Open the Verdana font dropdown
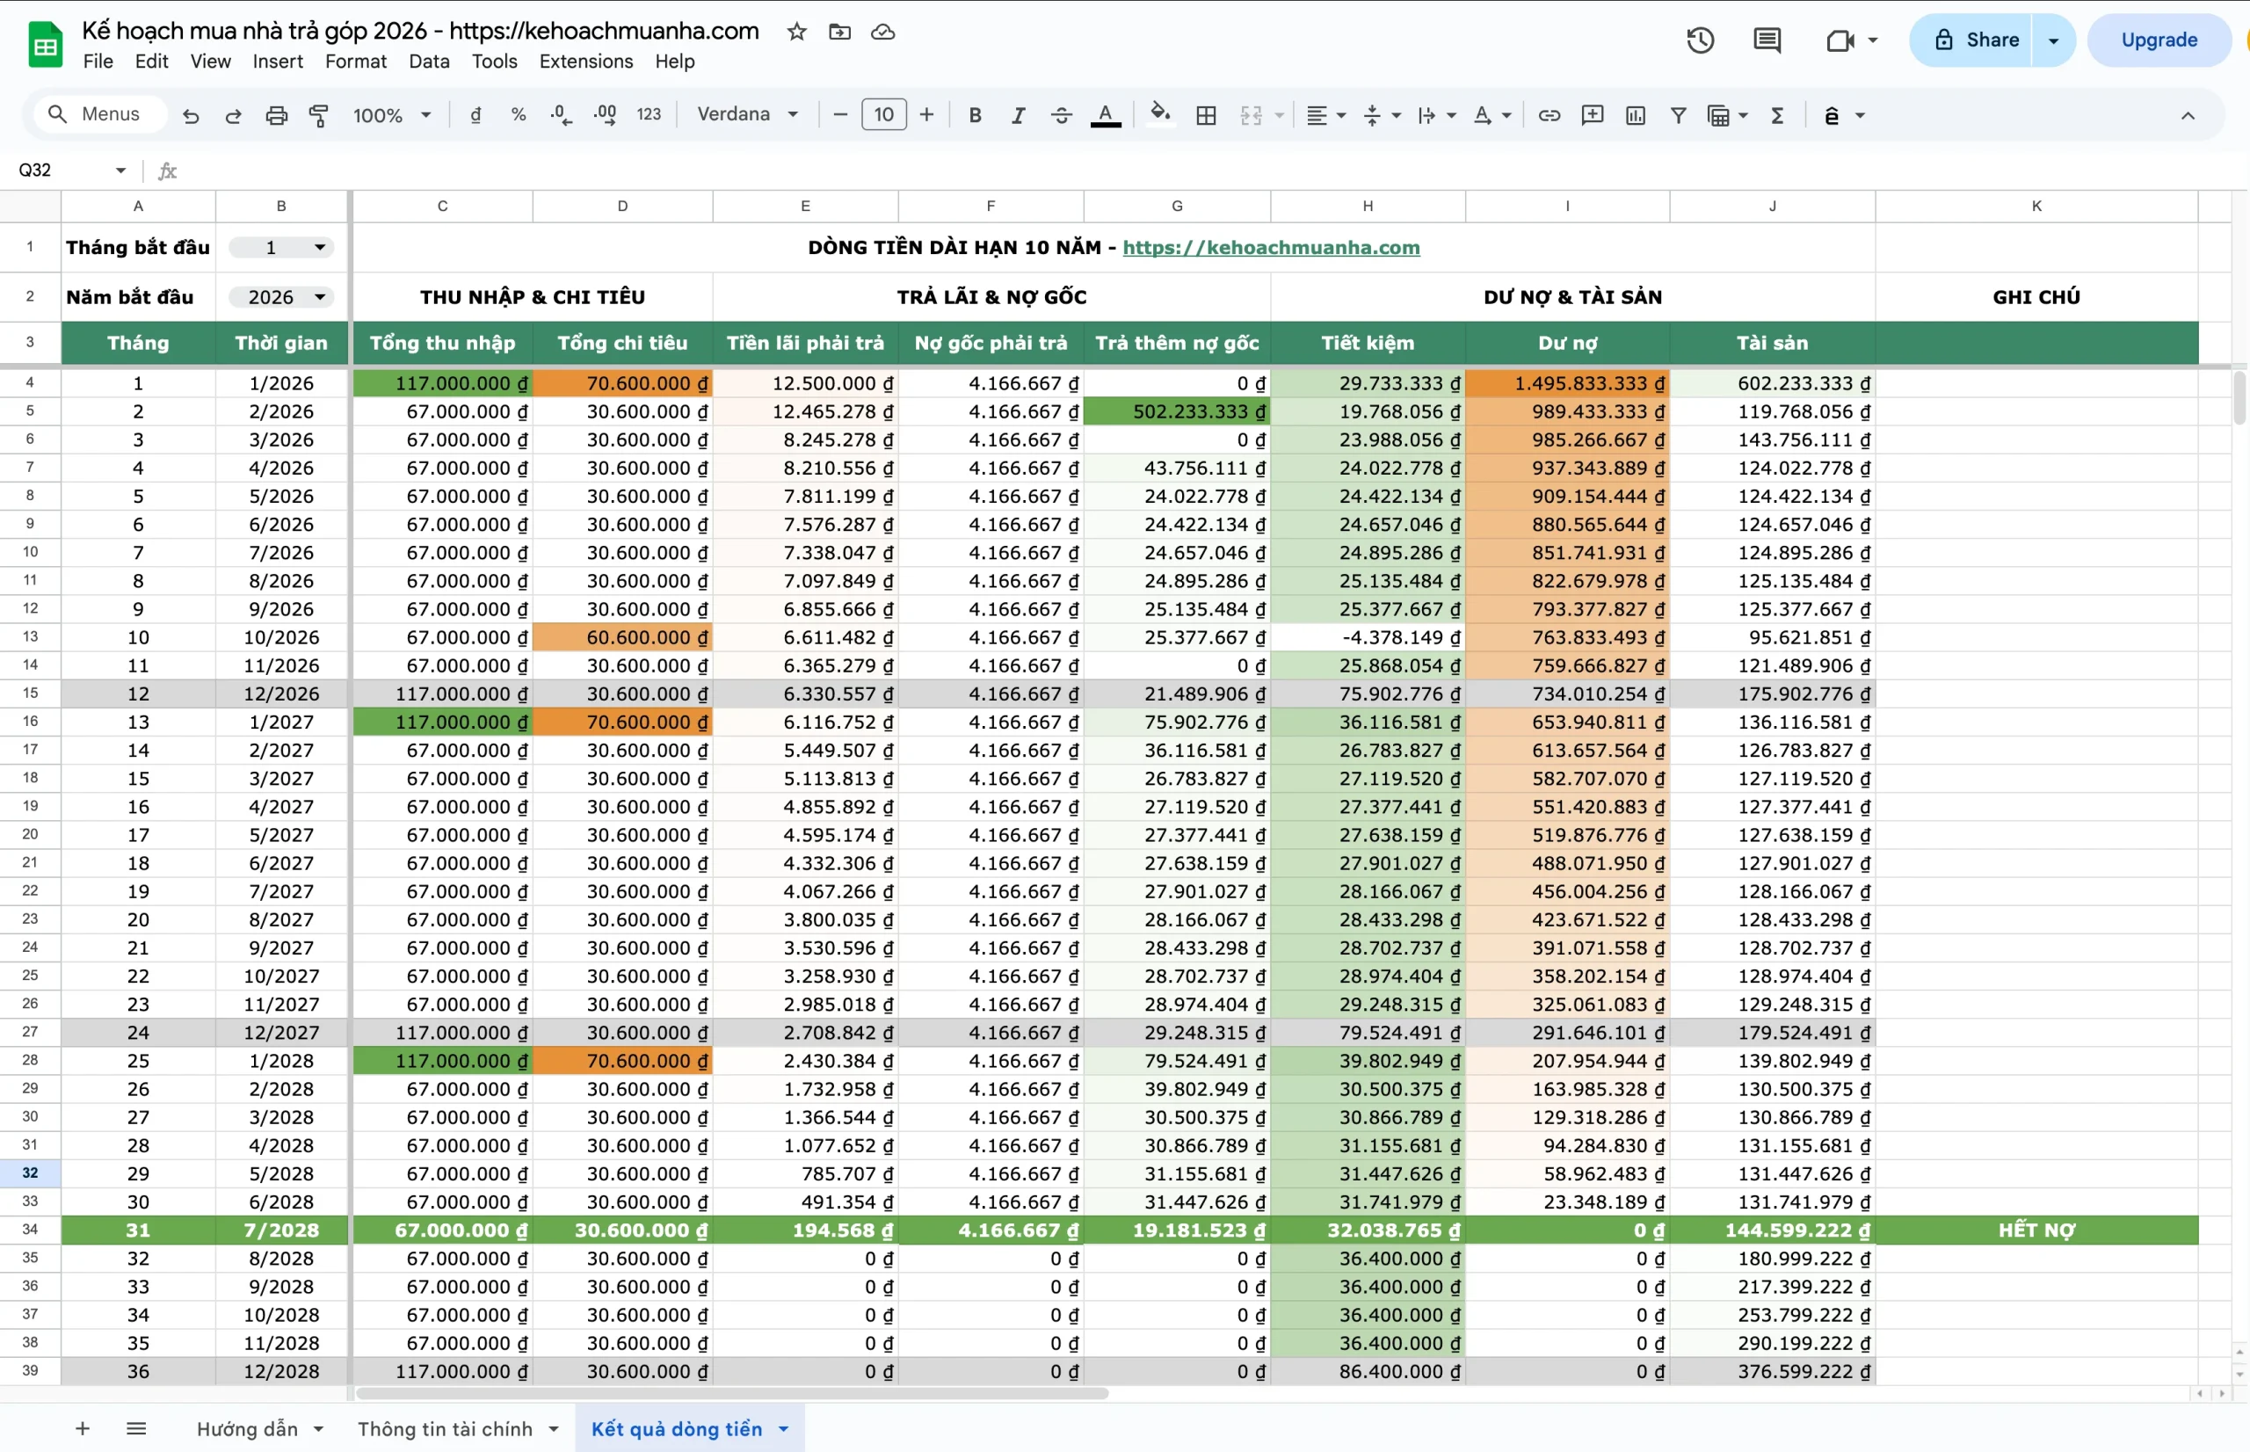The height and width of the screenshot is (1452, 2250). pyautogui.click(x=747, y=115)
